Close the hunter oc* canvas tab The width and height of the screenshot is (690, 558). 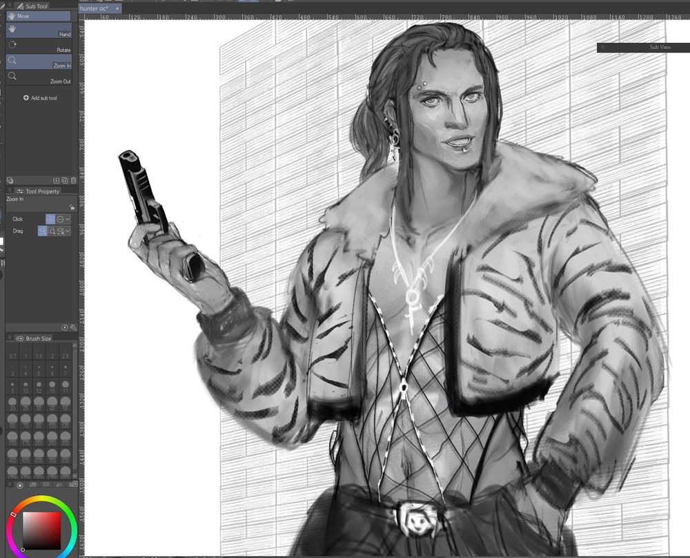[x=117, y=8]
